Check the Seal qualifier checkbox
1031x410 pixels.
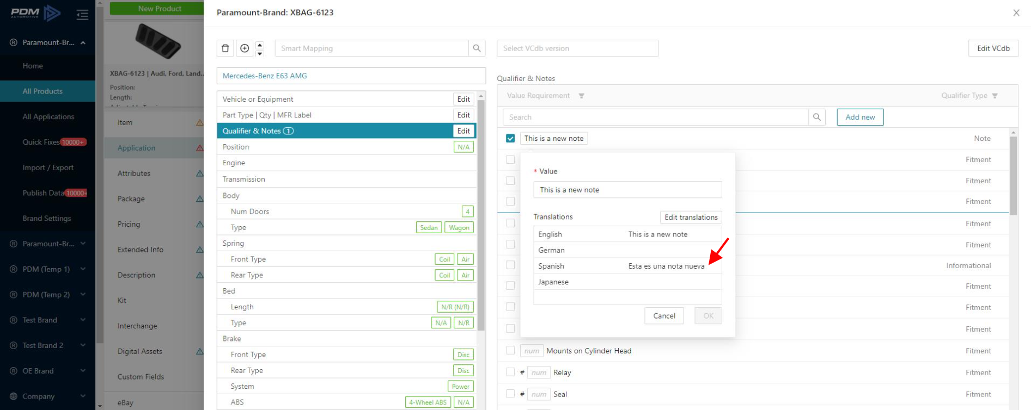click(x=510, y=394)
